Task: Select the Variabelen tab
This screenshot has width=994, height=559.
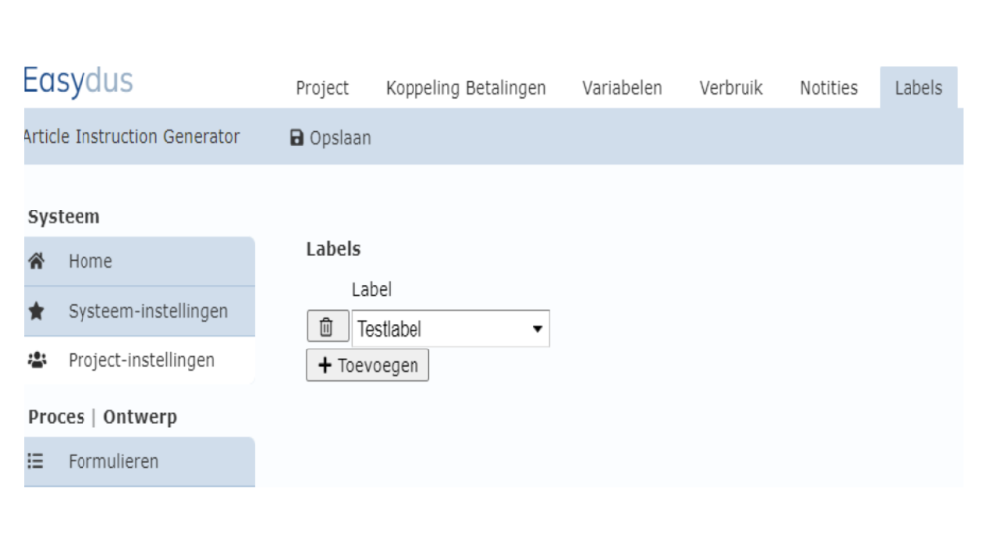Action: click(x=622, y=88)
